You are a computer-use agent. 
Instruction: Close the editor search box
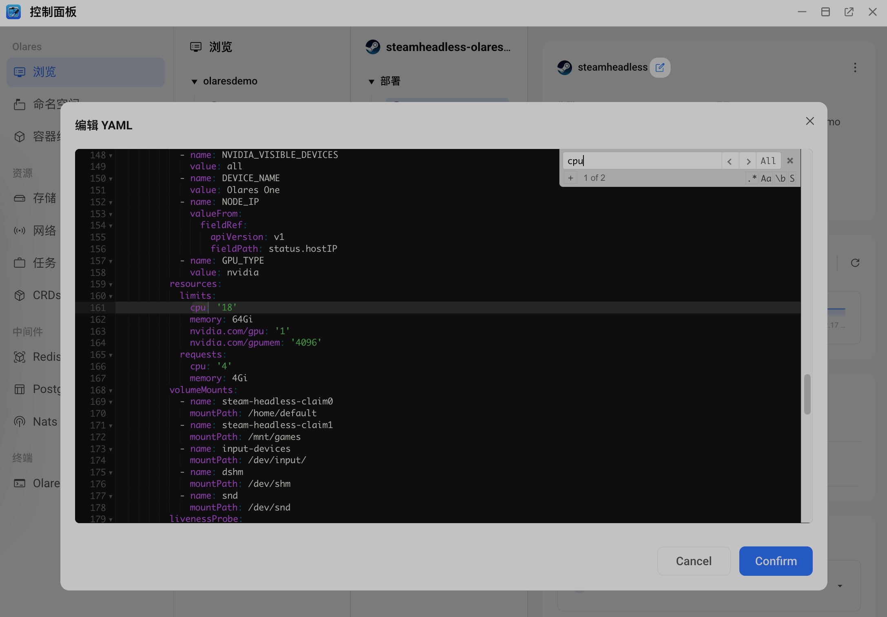tap(790, 161)
